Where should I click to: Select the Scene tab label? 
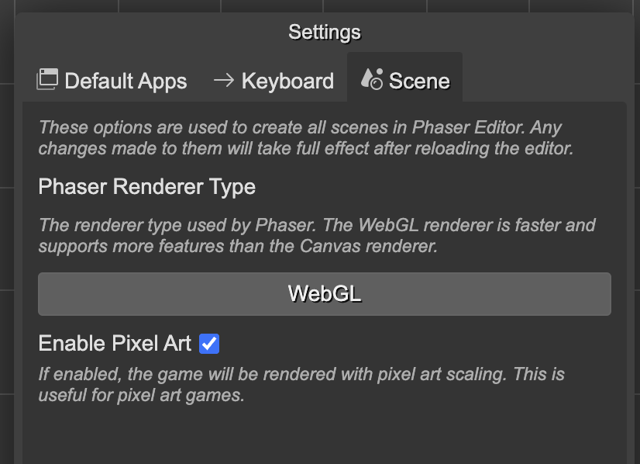(x=419, y=81)
